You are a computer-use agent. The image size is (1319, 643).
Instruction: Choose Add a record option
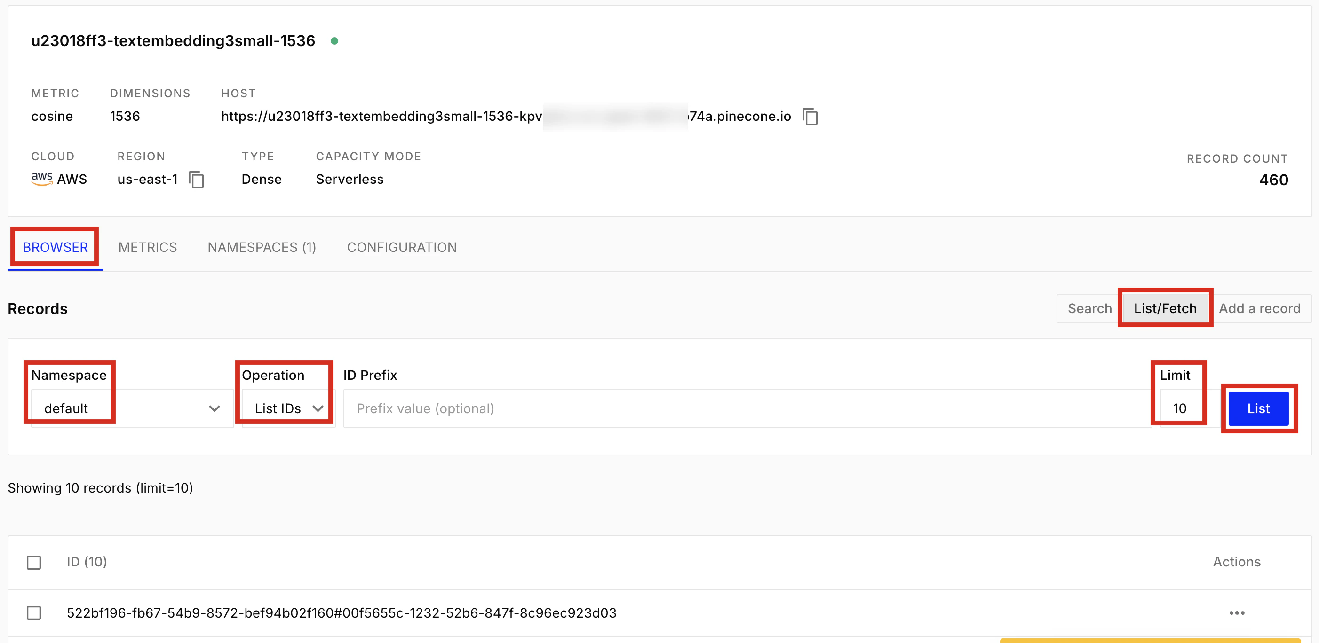tap(1259, 308)
